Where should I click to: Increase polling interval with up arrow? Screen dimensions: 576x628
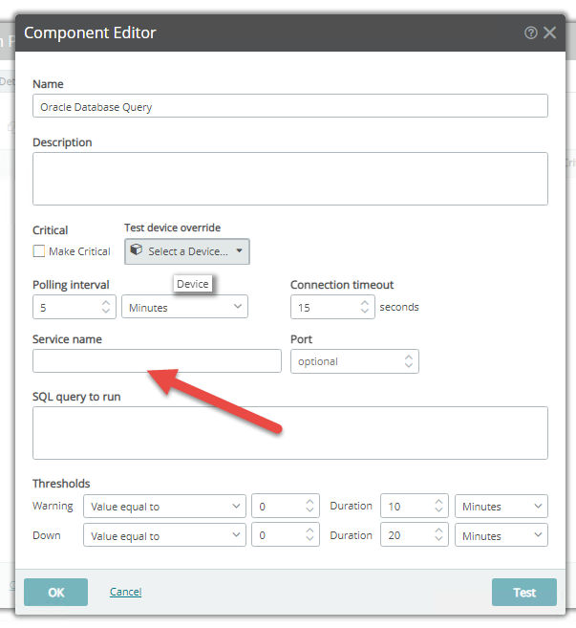pos(106,303)
